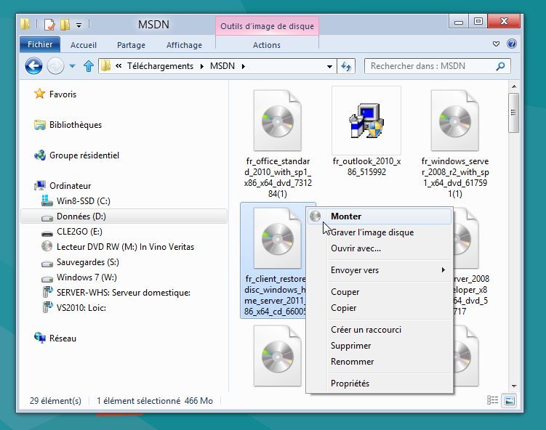The width and height of the screenshot is (546, 430).
Task: Click the Properties quick access icon
Action: pyautogui.click(x=49, y=25)
